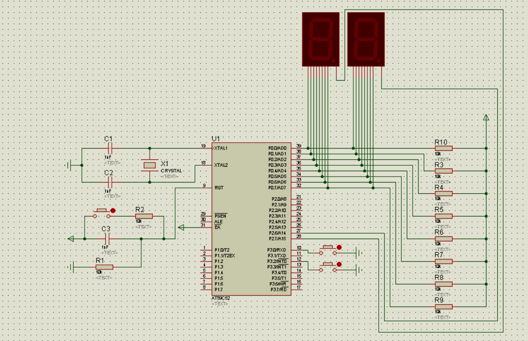Click the CRYSTAL value label
Screen dimensions: 528x341
pyautogui.click(x=171, y=171)
